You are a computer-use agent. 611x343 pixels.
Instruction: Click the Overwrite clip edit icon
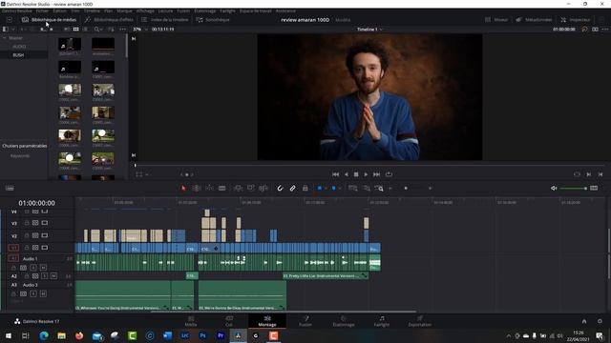250,189
